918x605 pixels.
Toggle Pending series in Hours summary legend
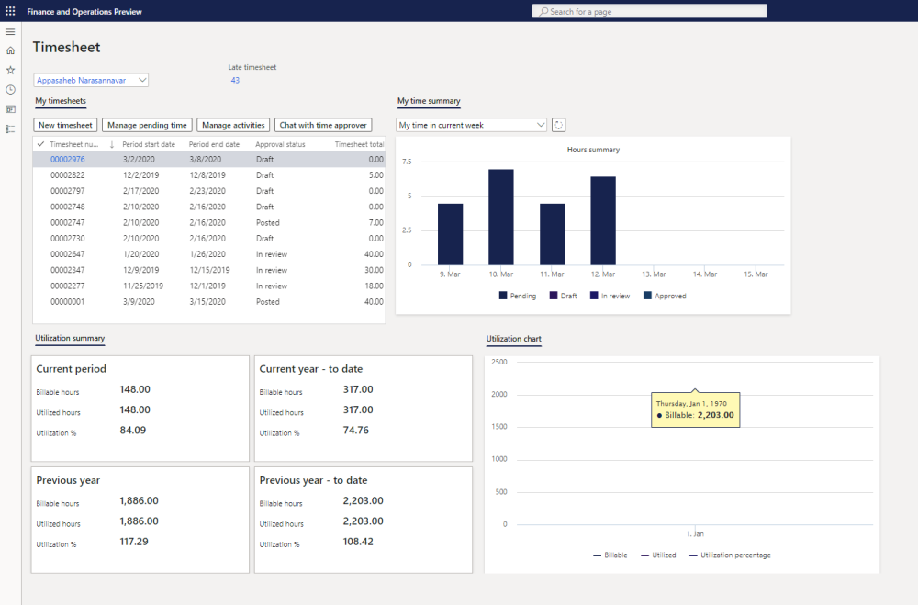pos(521,296)
